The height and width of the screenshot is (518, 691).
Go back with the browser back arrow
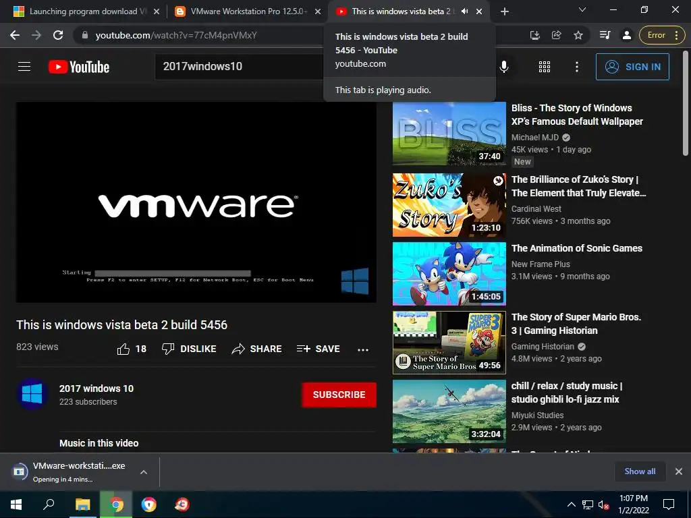pos(15,35)
